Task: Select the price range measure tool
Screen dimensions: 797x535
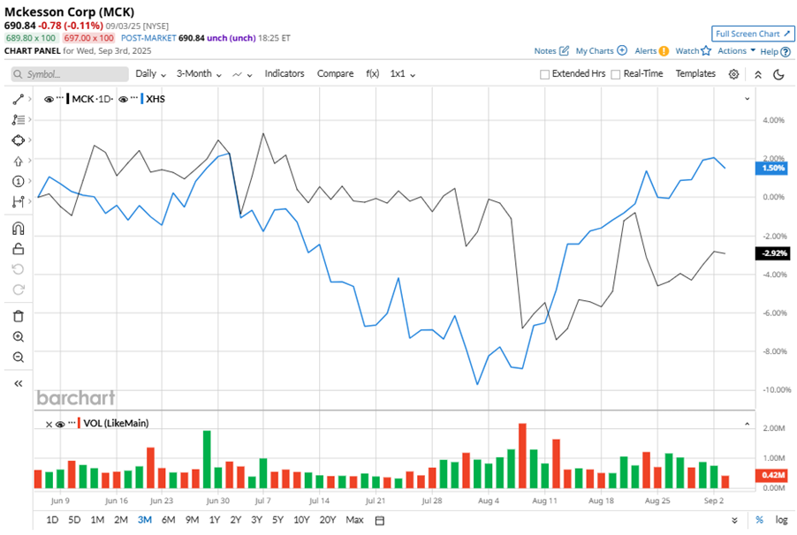Action: (19, 201)
